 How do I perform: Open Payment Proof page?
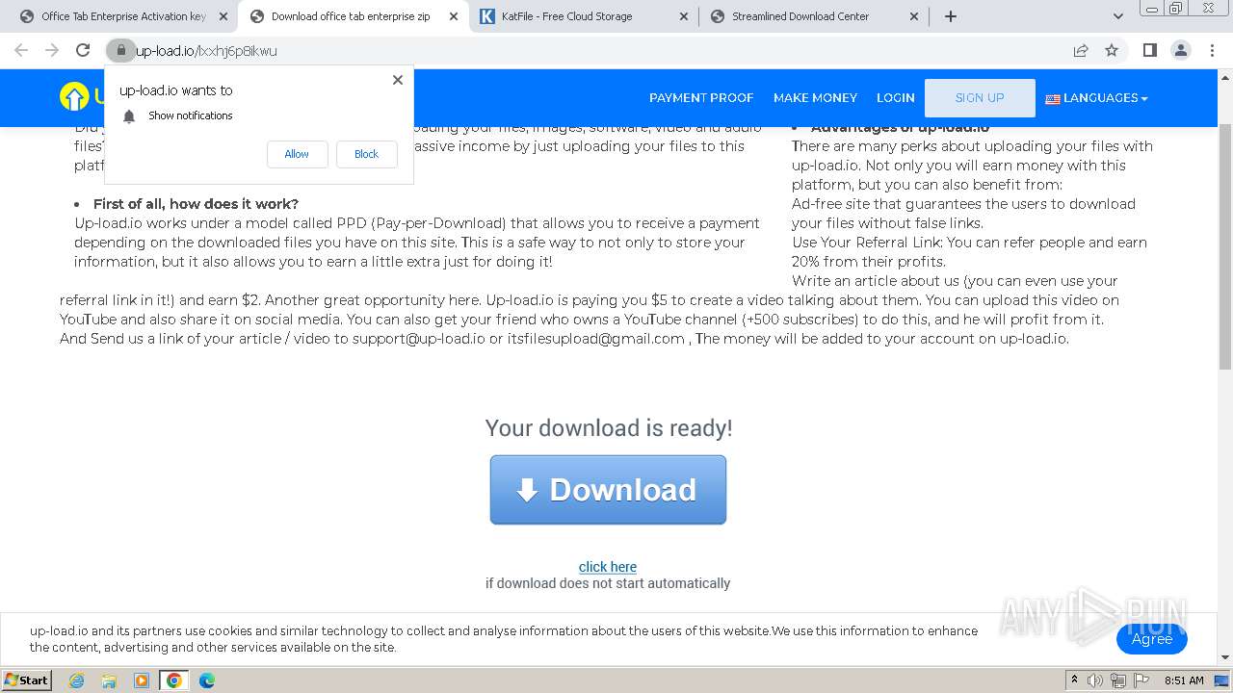point(701,98)
